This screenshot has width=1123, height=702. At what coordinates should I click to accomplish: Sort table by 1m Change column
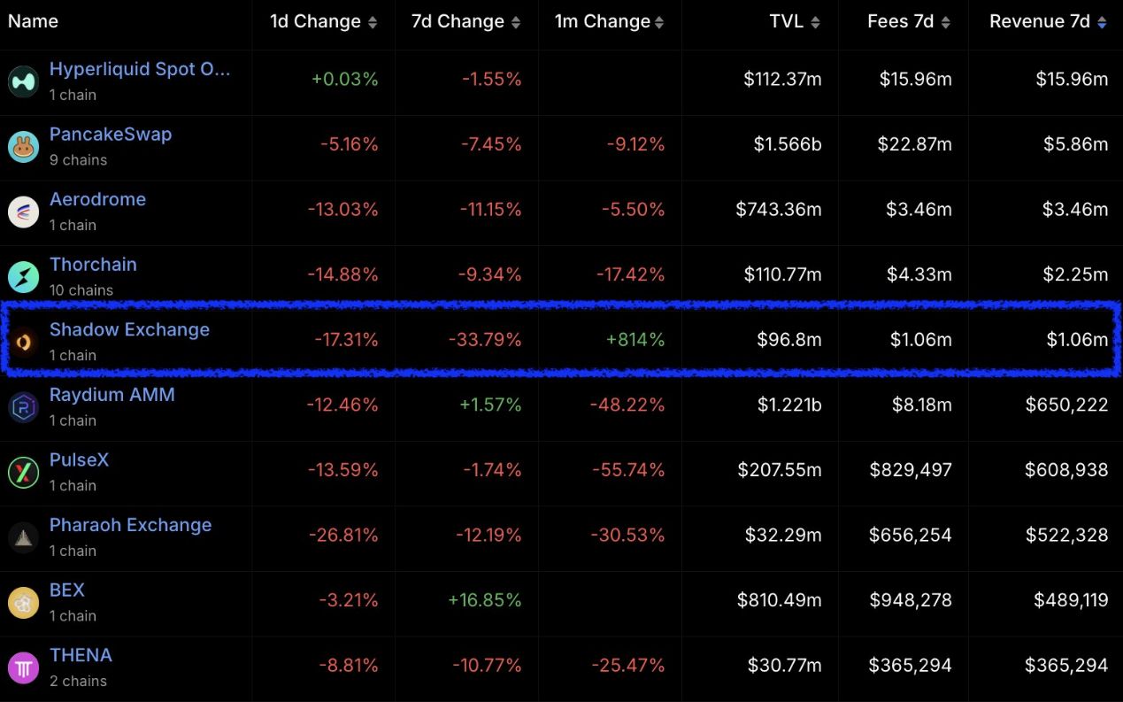(x=659, y=22)
